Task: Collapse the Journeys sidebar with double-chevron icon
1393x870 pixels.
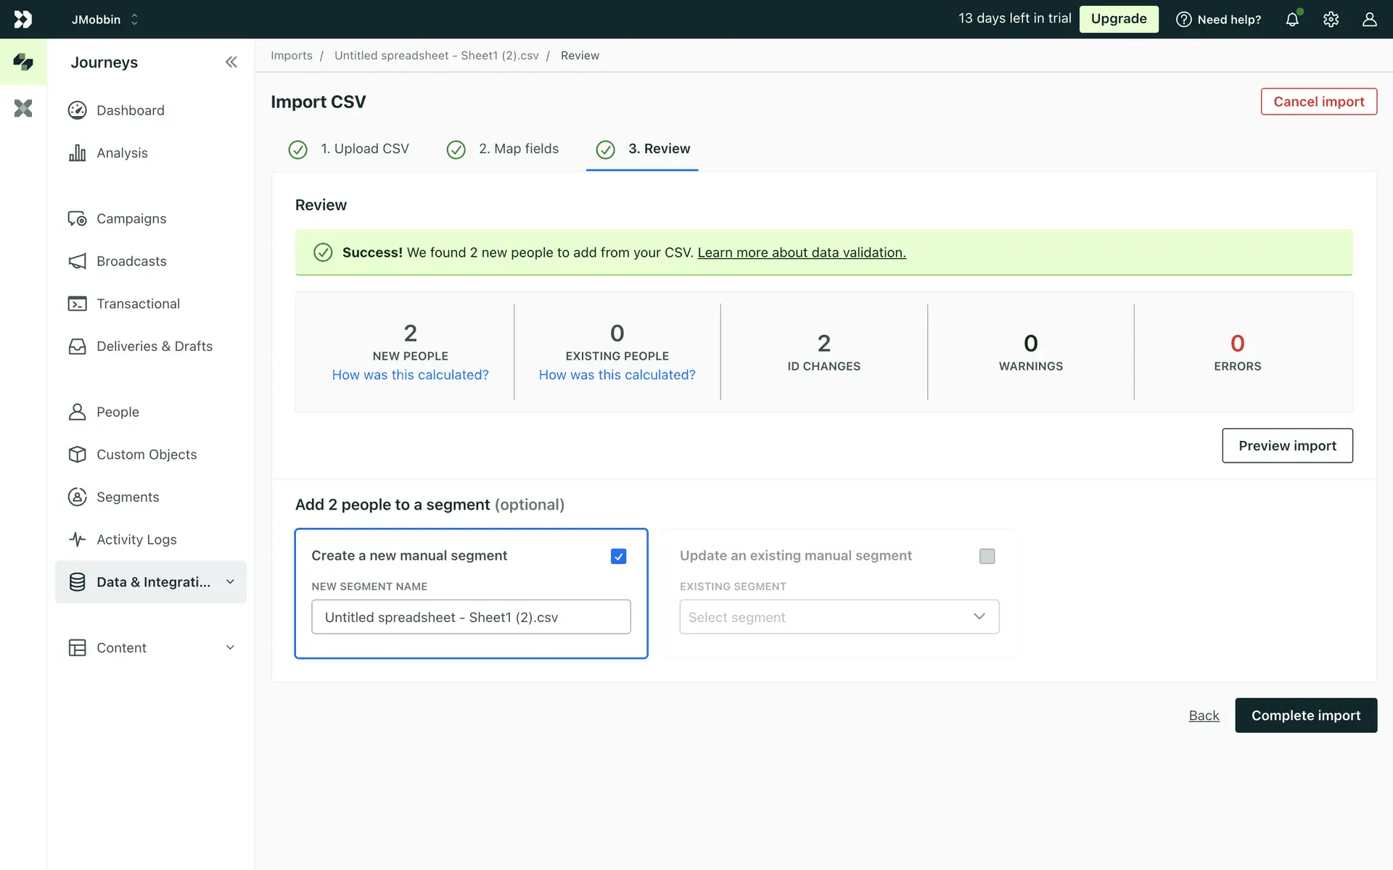Action: click(x=231, y=62)
